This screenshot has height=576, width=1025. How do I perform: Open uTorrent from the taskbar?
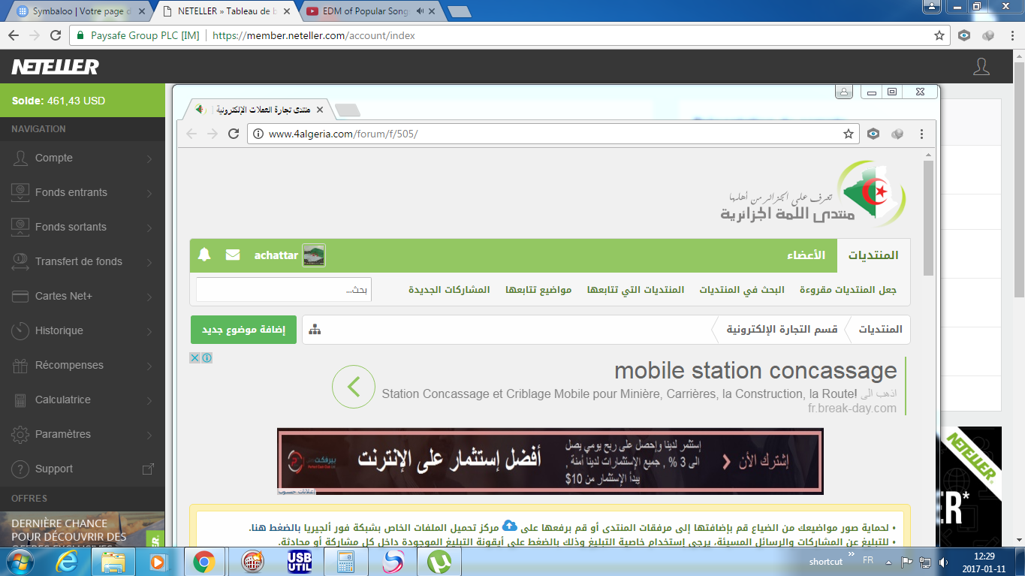[x=439, y=561]
